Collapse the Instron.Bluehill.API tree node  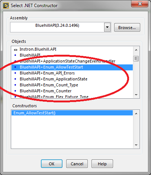pos(16,50)
